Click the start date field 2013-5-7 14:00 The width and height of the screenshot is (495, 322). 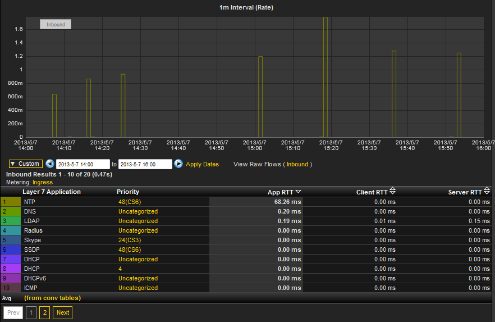pyautogui.click(x=82, y=164)
